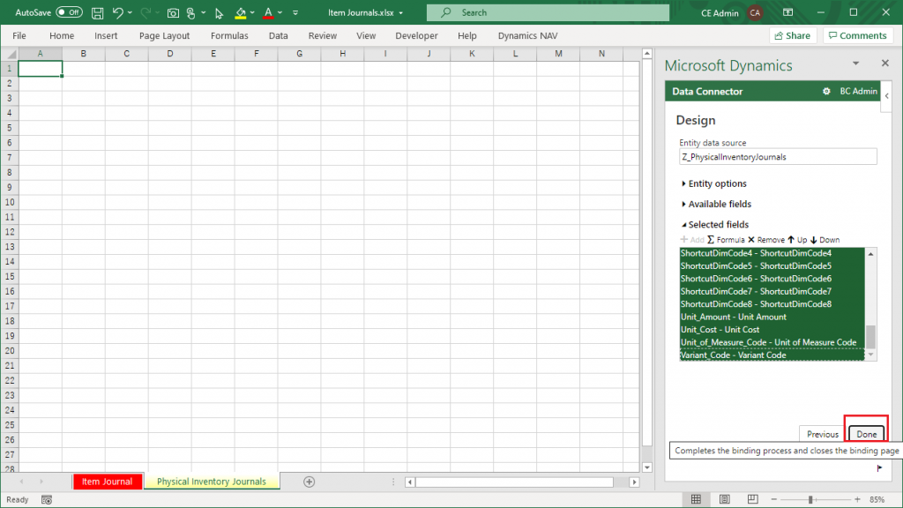Screen dimensions: 903x508
Task: Click the zoom slider handle
Action: click(x=810, y=499)
